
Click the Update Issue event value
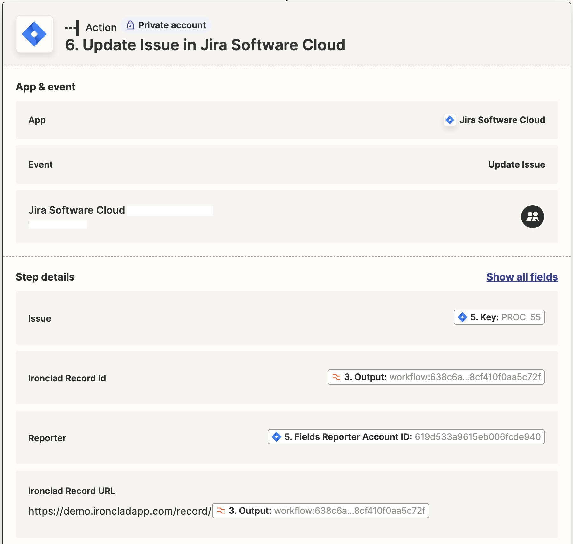(x=516, y=164)
